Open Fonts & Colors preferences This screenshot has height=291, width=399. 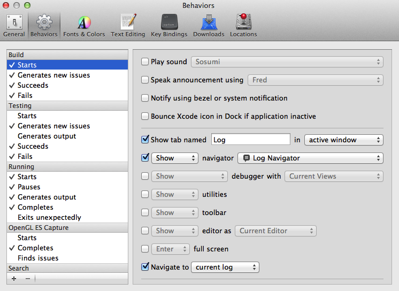84,26
